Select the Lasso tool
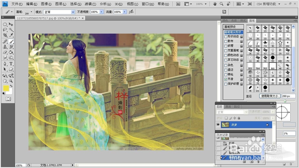Viewport: 299px width, 168px height. coord(5,30)
